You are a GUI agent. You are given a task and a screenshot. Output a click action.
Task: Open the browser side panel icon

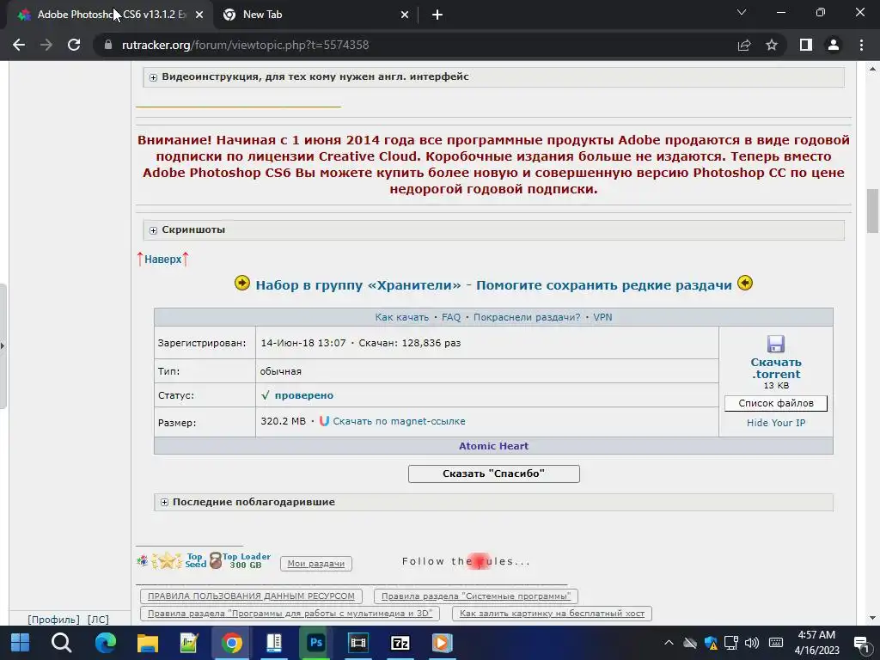806,45
